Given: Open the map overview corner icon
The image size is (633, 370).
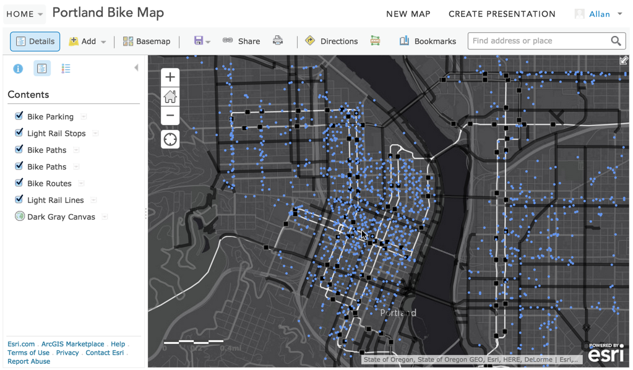Looking at the screenshot, I should coord(624,61).
